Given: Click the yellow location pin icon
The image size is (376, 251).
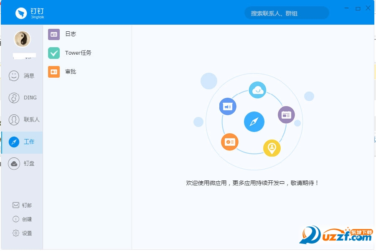Looking at the screenshot, I should click(272, 147).
